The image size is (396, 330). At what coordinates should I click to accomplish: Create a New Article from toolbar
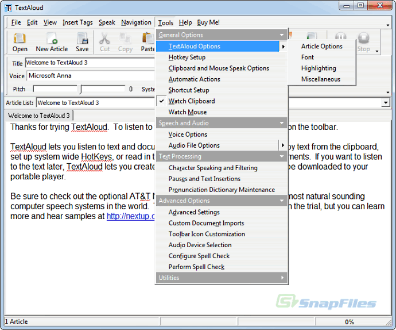[x=52, y=43]
